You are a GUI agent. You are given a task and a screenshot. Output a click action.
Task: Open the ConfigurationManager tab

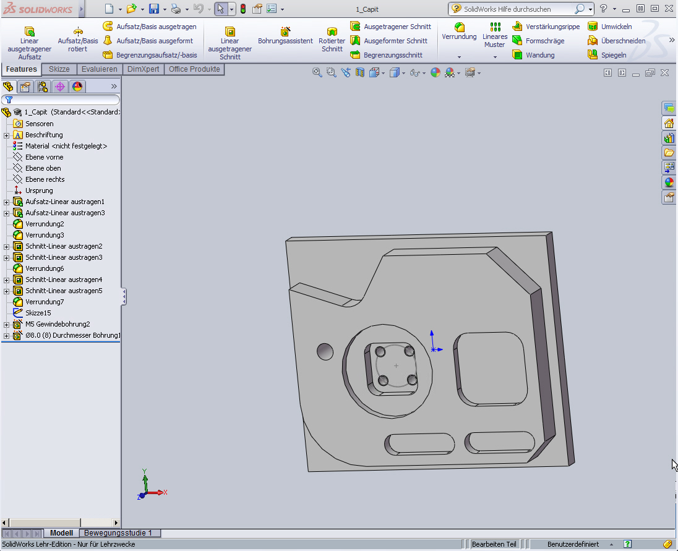42,87
